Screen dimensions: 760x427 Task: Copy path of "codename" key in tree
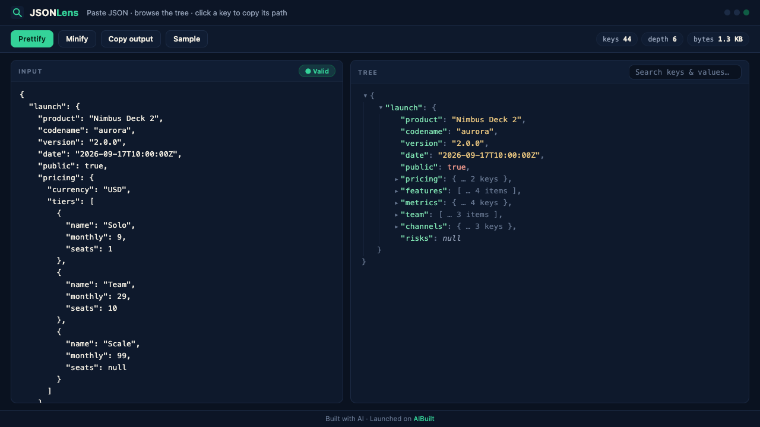[424, 131]
